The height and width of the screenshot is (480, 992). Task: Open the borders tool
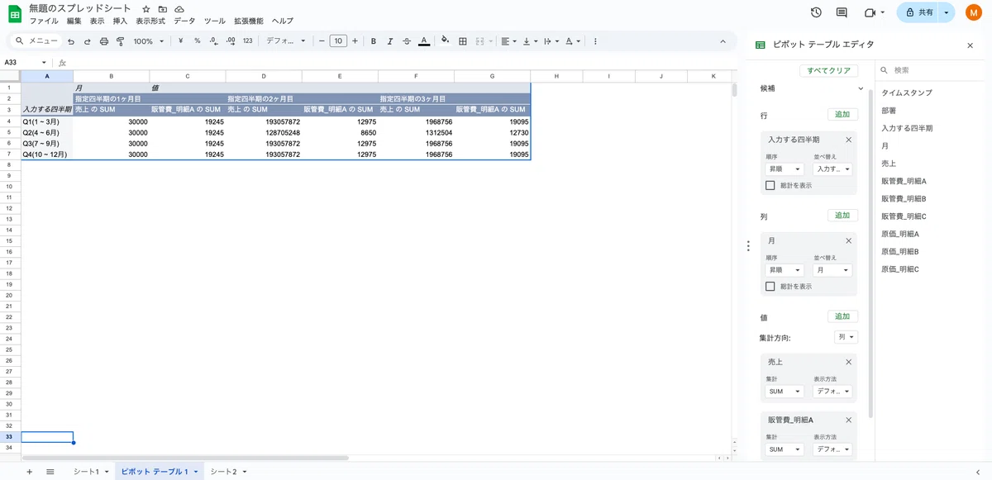coord(463,40)
